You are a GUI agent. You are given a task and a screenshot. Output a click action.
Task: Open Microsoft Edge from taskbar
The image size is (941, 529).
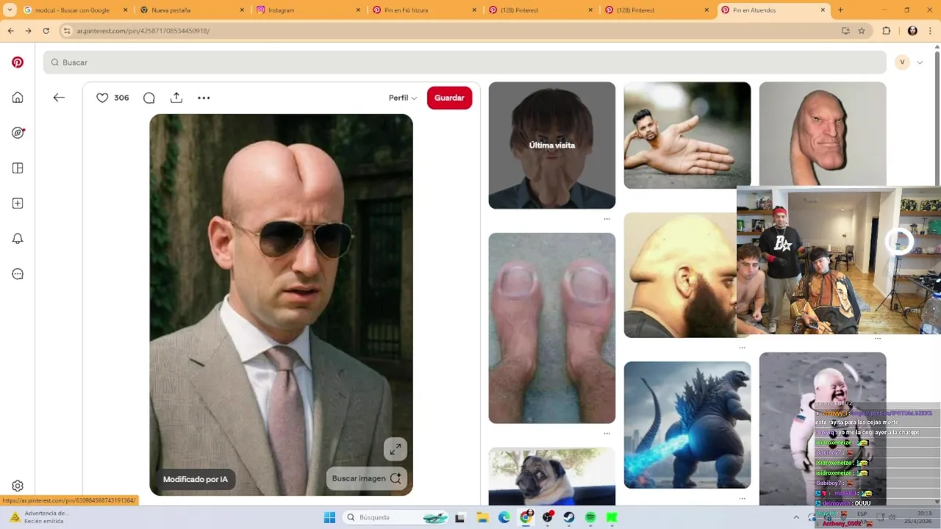coord(504,517)
